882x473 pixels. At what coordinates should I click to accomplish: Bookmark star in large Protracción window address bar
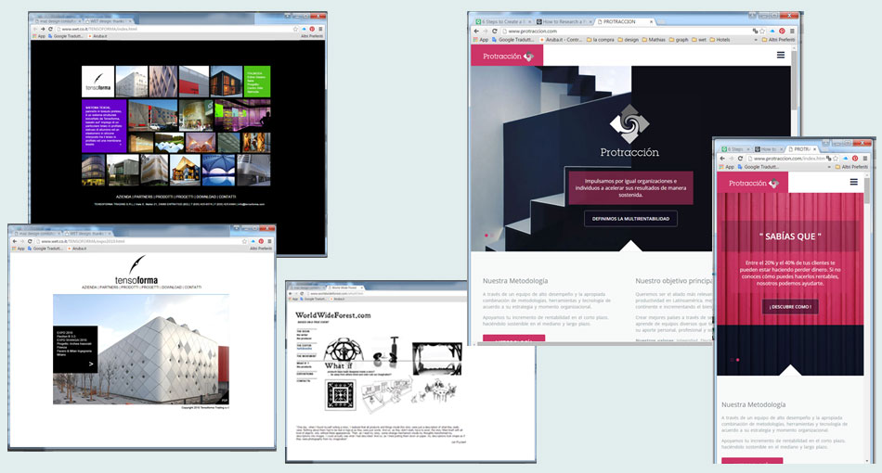coord(762,32)
